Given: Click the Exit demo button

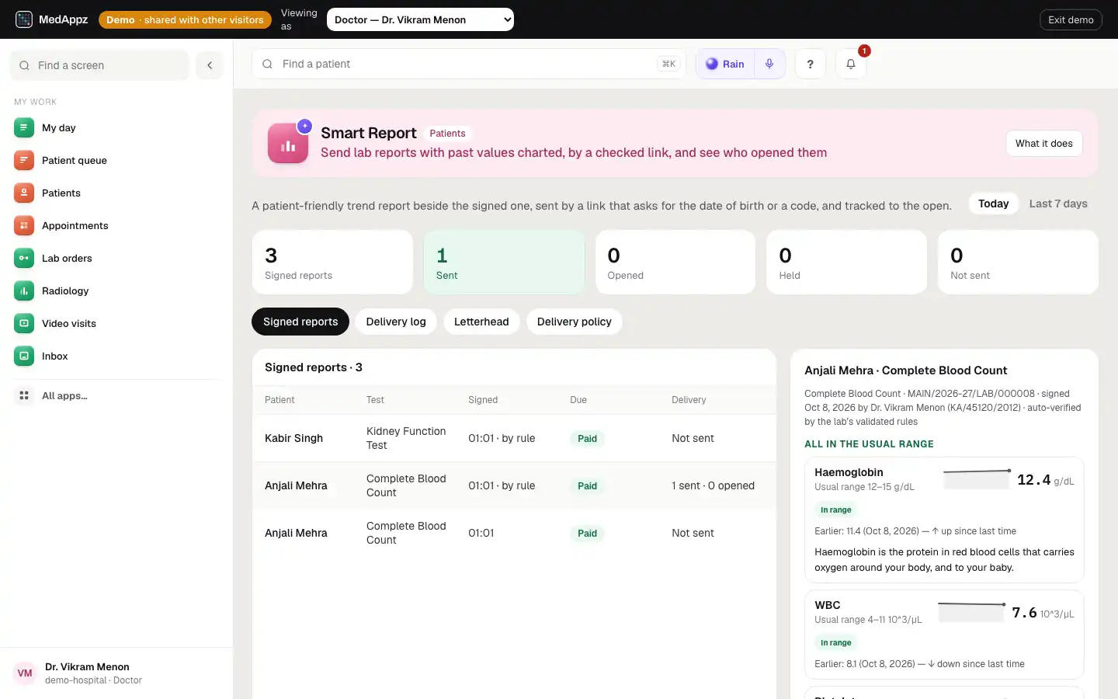Looking at the screenshot, I should click(1071, 19).
